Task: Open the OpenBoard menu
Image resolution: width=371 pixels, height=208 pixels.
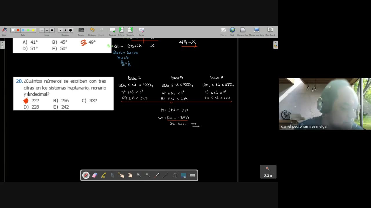Action: 270,31
